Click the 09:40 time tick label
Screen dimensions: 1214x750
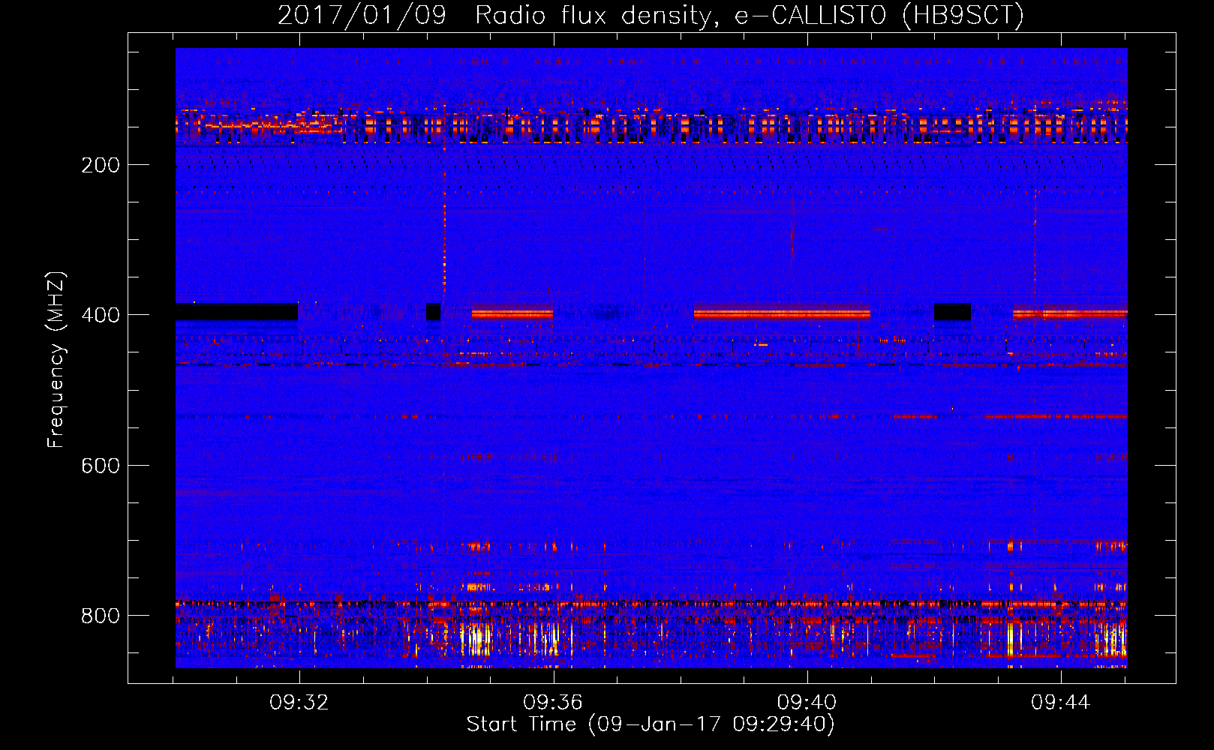[807, 703]
